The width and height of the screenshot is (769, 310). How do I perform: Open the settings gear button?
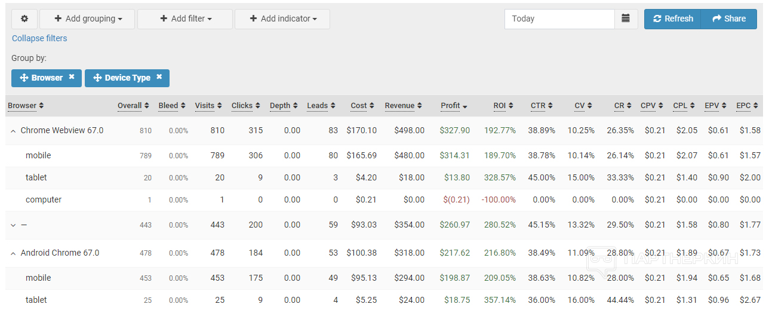coord(24,19)
